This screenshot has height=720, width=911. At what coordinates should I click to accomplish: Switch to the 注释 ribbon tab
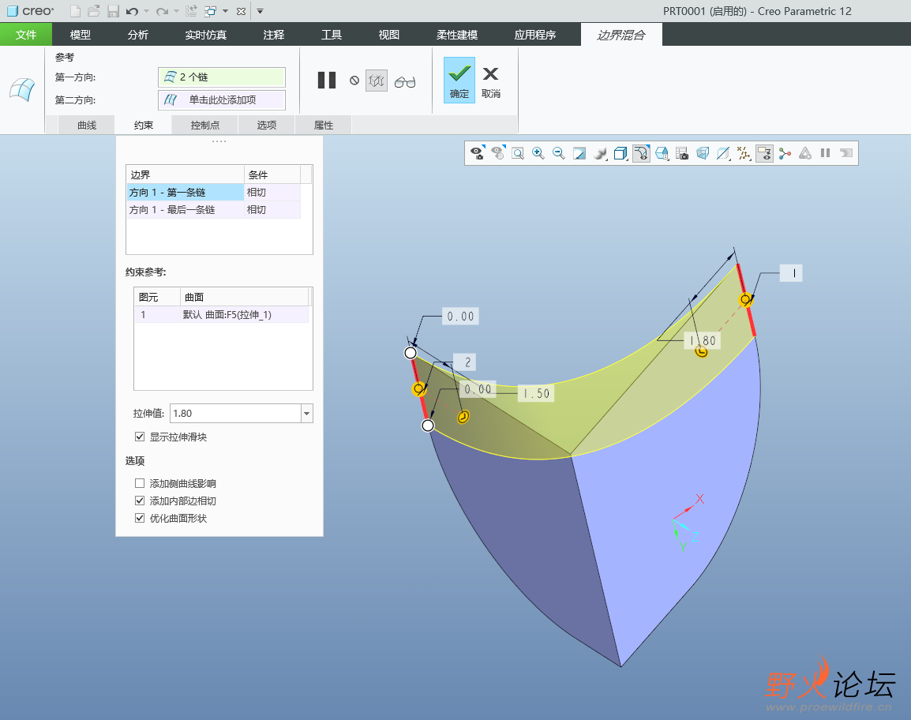click(274, 34)
